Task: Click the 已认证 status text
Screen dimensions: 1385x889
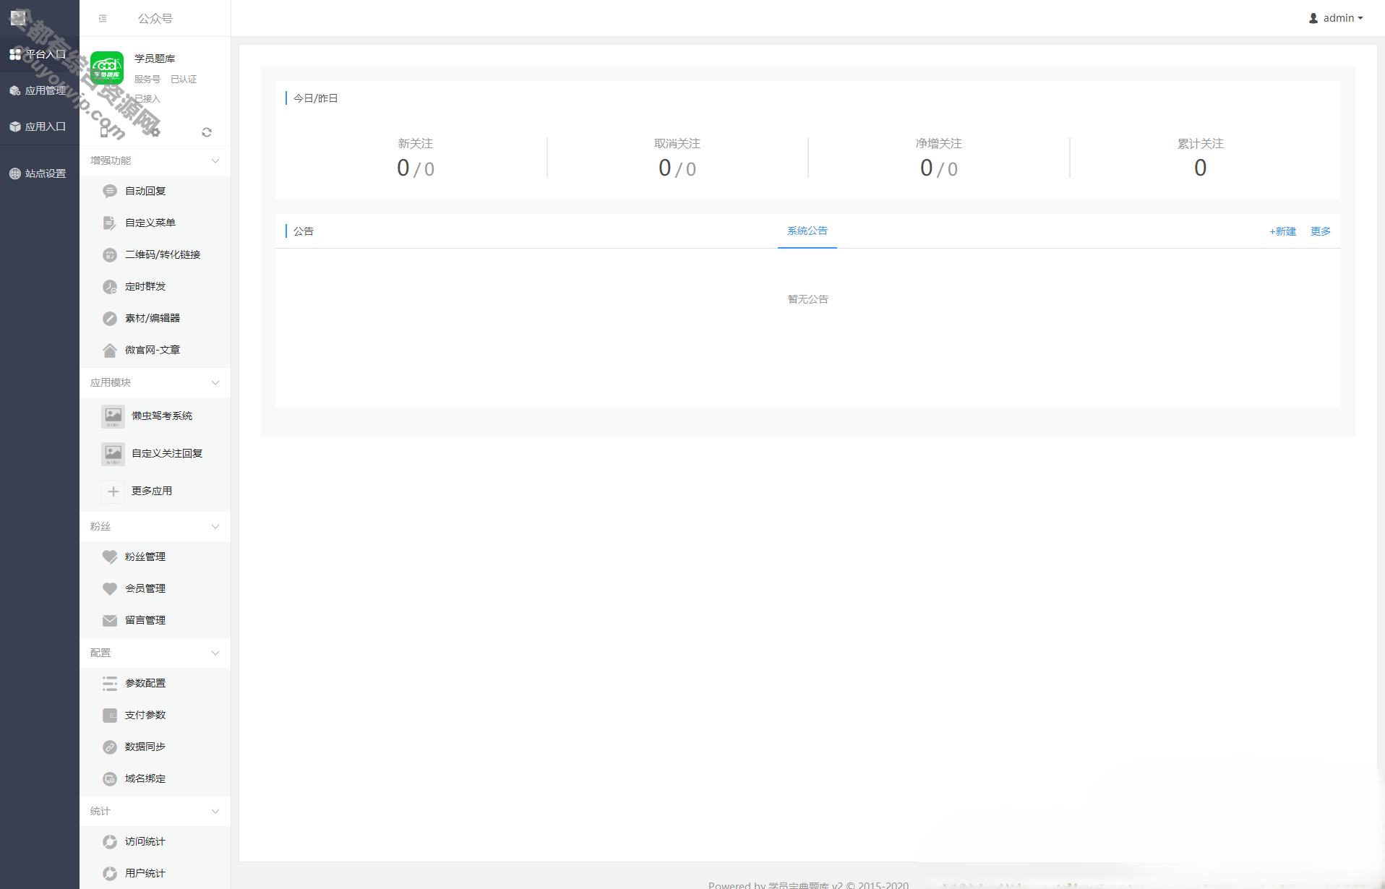Action: (184, 80)
